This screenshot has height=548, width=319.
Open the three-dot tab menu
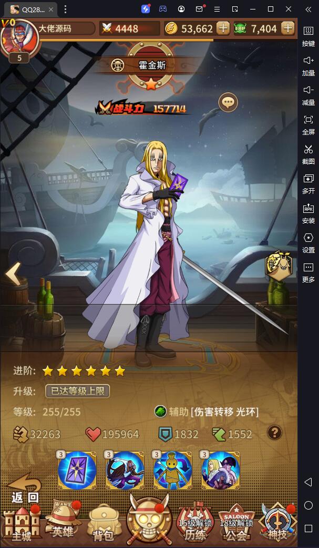tap(65, 9)
